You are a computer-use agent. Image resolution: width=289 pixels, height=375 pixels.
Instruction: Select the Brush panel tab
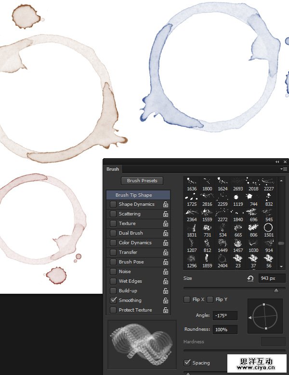click(x=113, y=169)
